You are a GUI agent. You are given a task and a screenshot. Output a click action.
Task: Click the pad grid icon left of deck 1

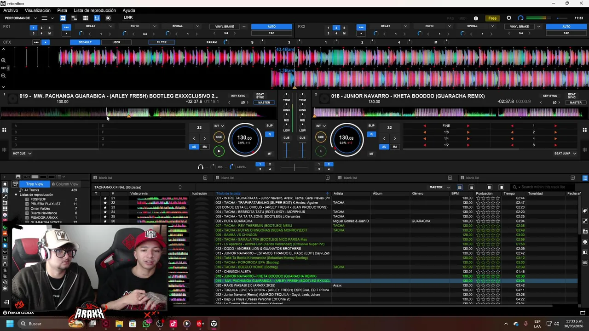coord(4,130)
